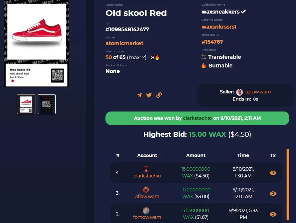This screenshot has width=296, height=223.
Task: View transaction for the afjaw.wam bid
Action: pyautogui.click(x=273, y=194)
